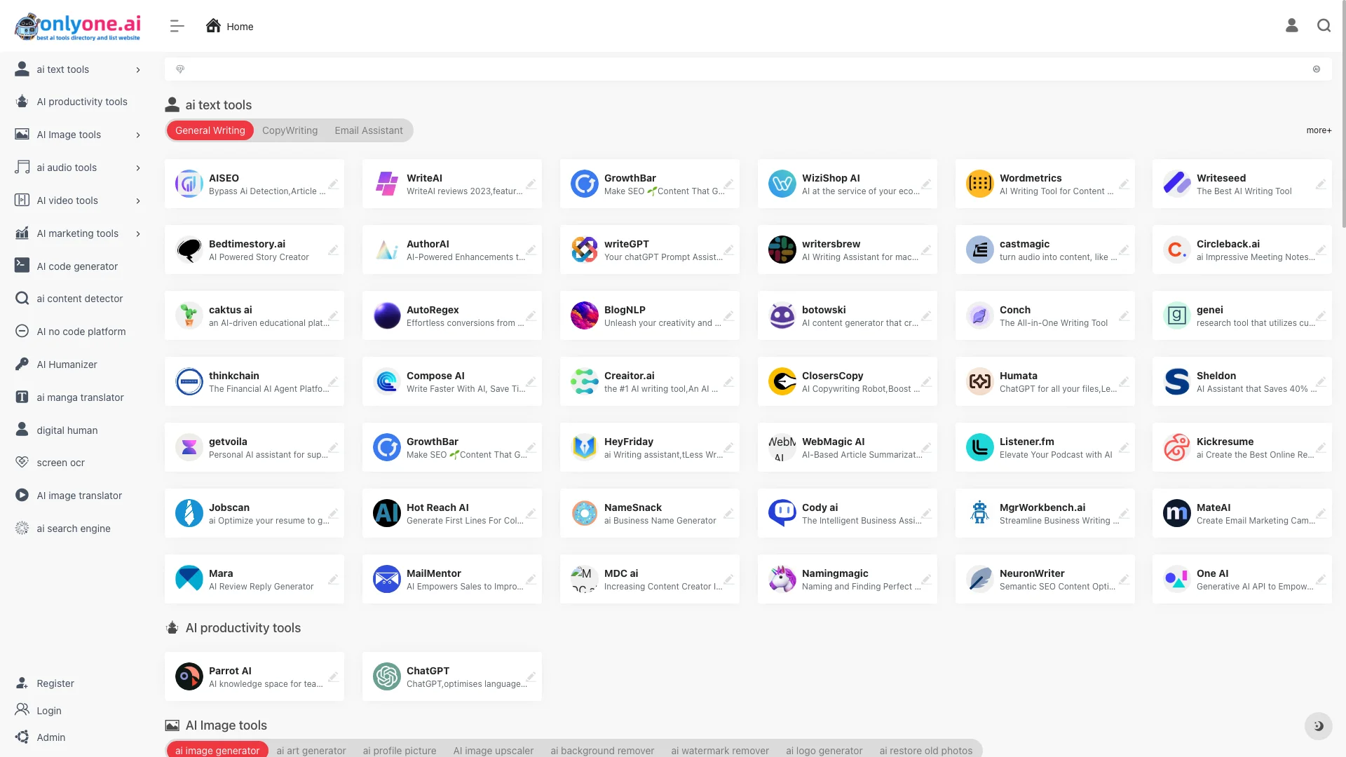Select the ai image generator tab
This screenshot has width=1346, height=757.
coord(217,750)
